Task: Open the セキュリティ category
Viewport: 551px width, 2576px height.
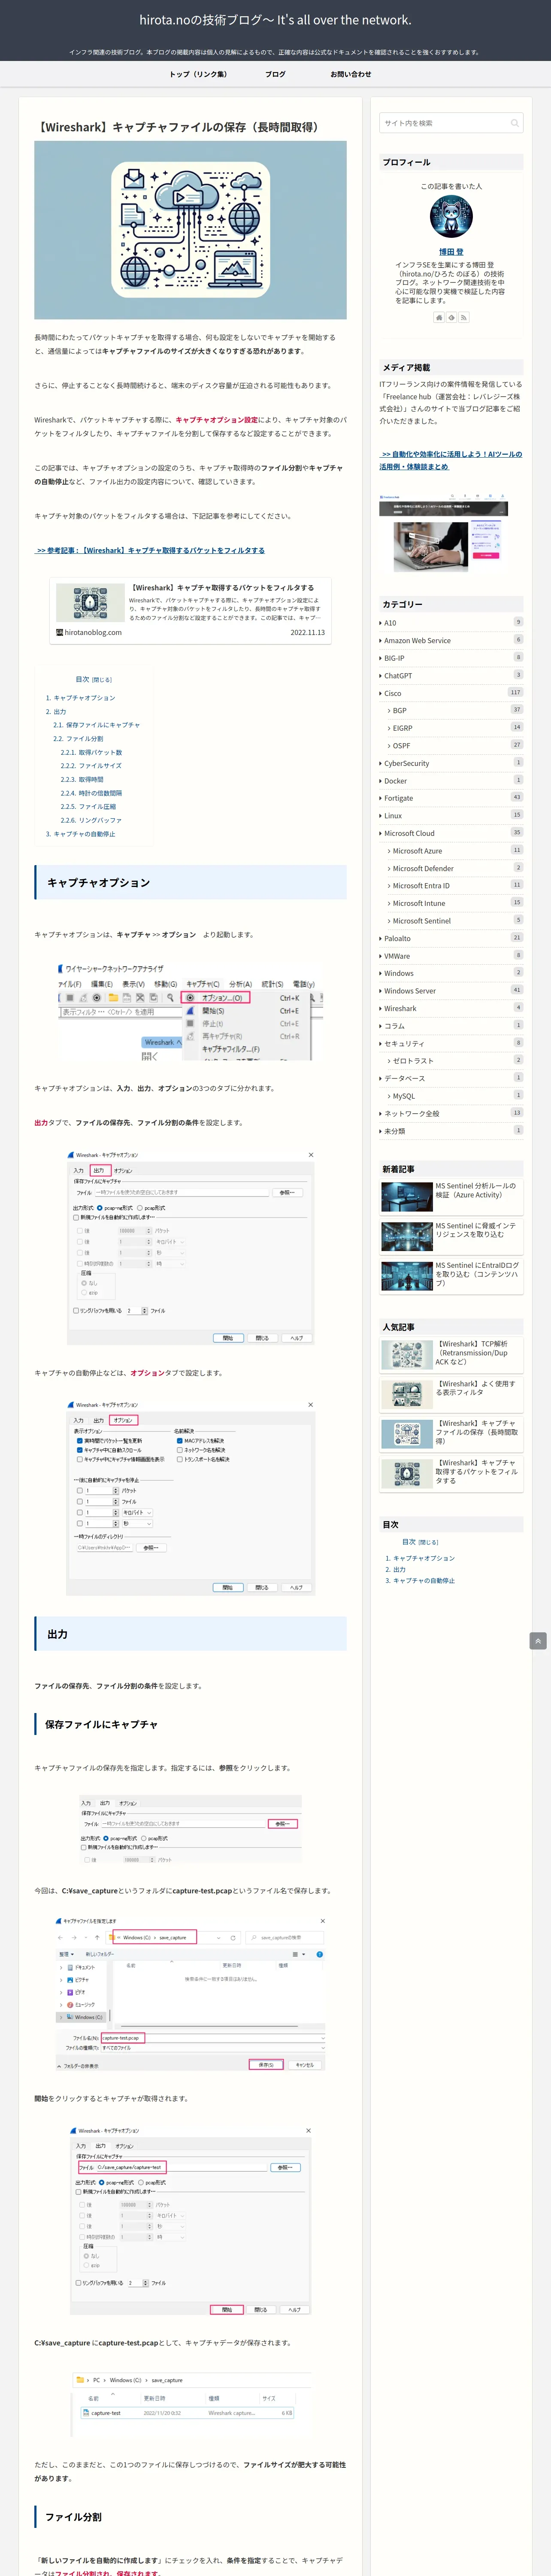Action: click(x=451, y=1043)
